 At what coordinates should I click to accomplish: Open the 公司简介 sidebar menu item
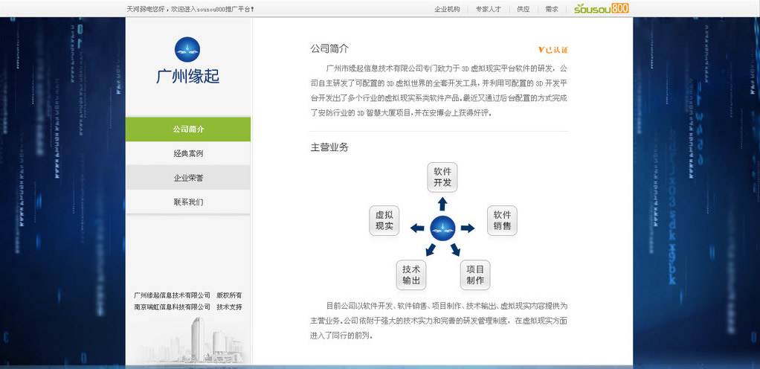[x=188, y=129]
